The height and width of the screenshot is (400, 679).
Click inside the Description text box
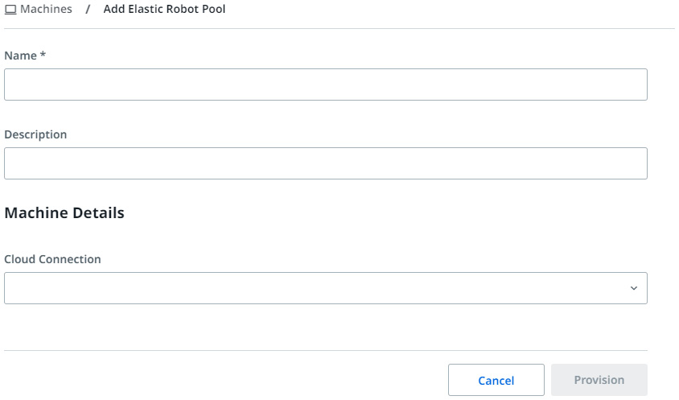pyautogui.click(x=326, y=163)
